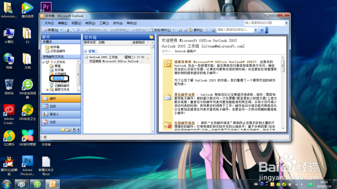Open the 发送/接收 dropdown arrow
Viewport: 337px width, 189px height.
(x=174, y=30)
